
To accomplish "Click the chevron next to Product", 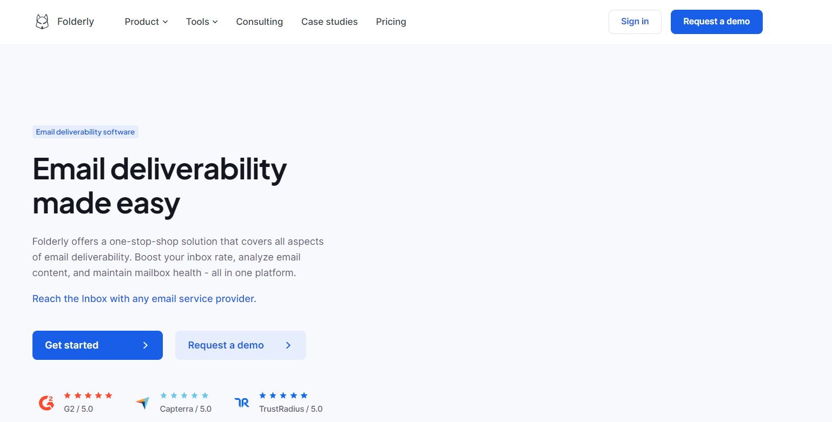I will click(x=165, y=22).
